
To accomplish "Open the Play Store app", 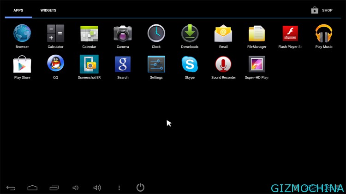I will point(22,65).
